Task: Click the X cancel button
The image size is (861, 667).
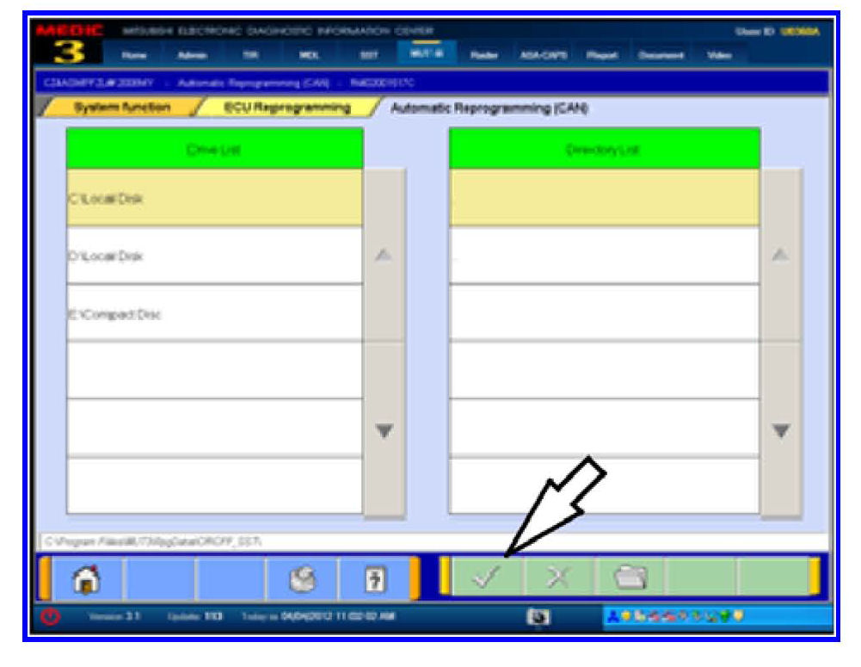Action: click(x=559, y=577)
